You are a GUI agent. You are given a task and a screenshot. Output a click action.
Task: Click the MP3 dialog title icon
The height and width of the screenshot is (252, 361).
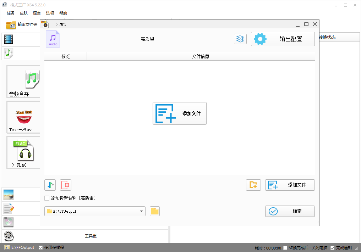45,24
